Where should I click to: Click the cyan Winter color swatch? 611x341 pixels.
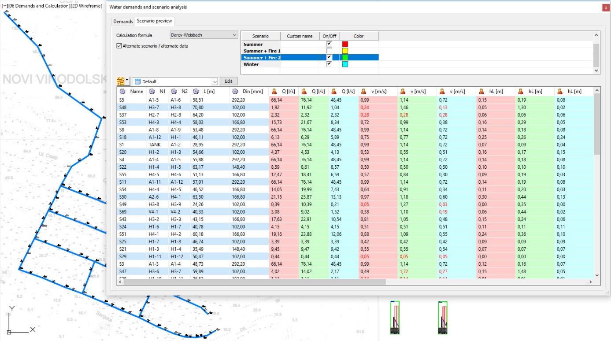pyautogui.click(x=345, y=64)
